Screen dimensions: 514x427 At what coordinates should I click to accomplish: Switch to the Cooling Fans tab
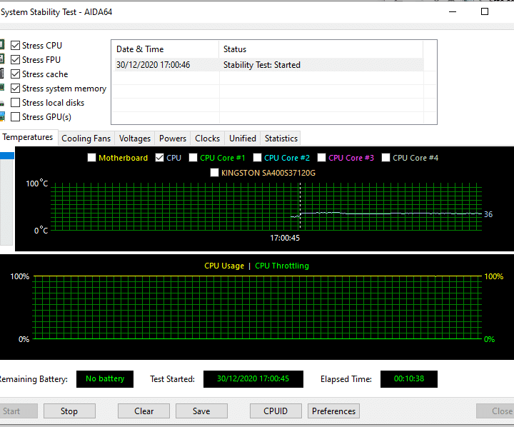[x=86, y=139]
